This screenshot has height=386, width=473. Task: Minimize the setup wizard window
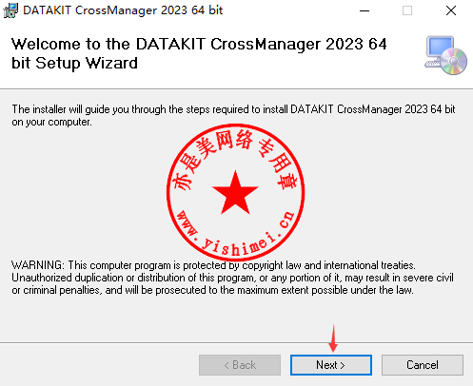tap(365, 10)
